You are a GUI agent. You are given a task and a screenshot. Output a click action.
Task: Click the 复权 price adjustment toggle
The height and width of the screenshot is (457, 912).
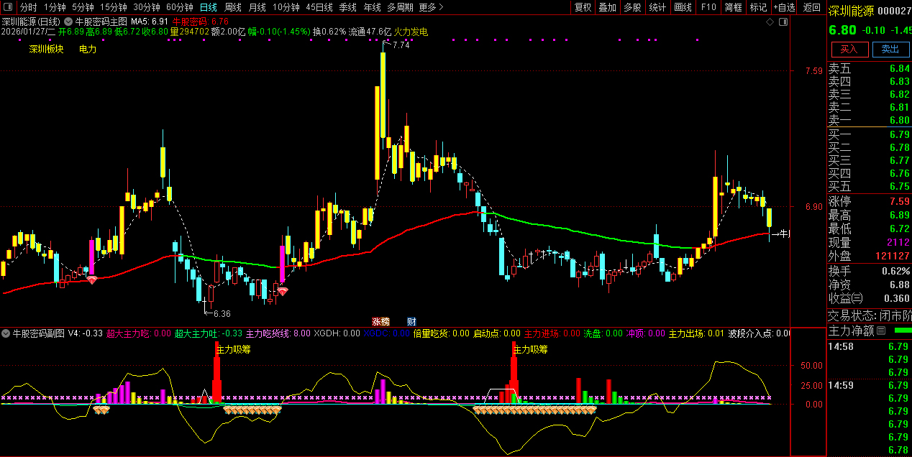(583, 7)
